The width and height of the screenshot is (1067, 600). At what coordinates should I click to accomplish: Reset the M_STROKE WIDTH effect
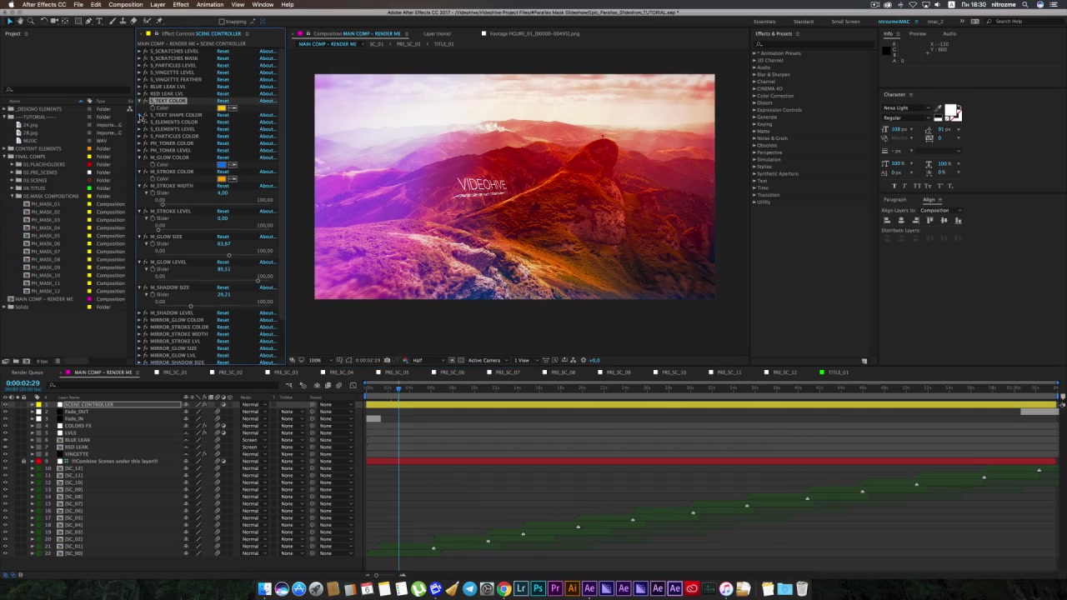(223, 186)
